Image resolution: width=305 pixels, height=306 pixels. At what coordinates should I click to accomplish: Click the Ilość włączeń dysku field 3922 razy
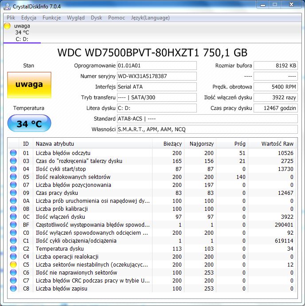[x=276, y=97]
